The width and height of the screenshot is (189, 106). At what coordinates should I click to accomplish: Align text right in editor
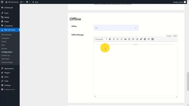(x=137, y=39)
